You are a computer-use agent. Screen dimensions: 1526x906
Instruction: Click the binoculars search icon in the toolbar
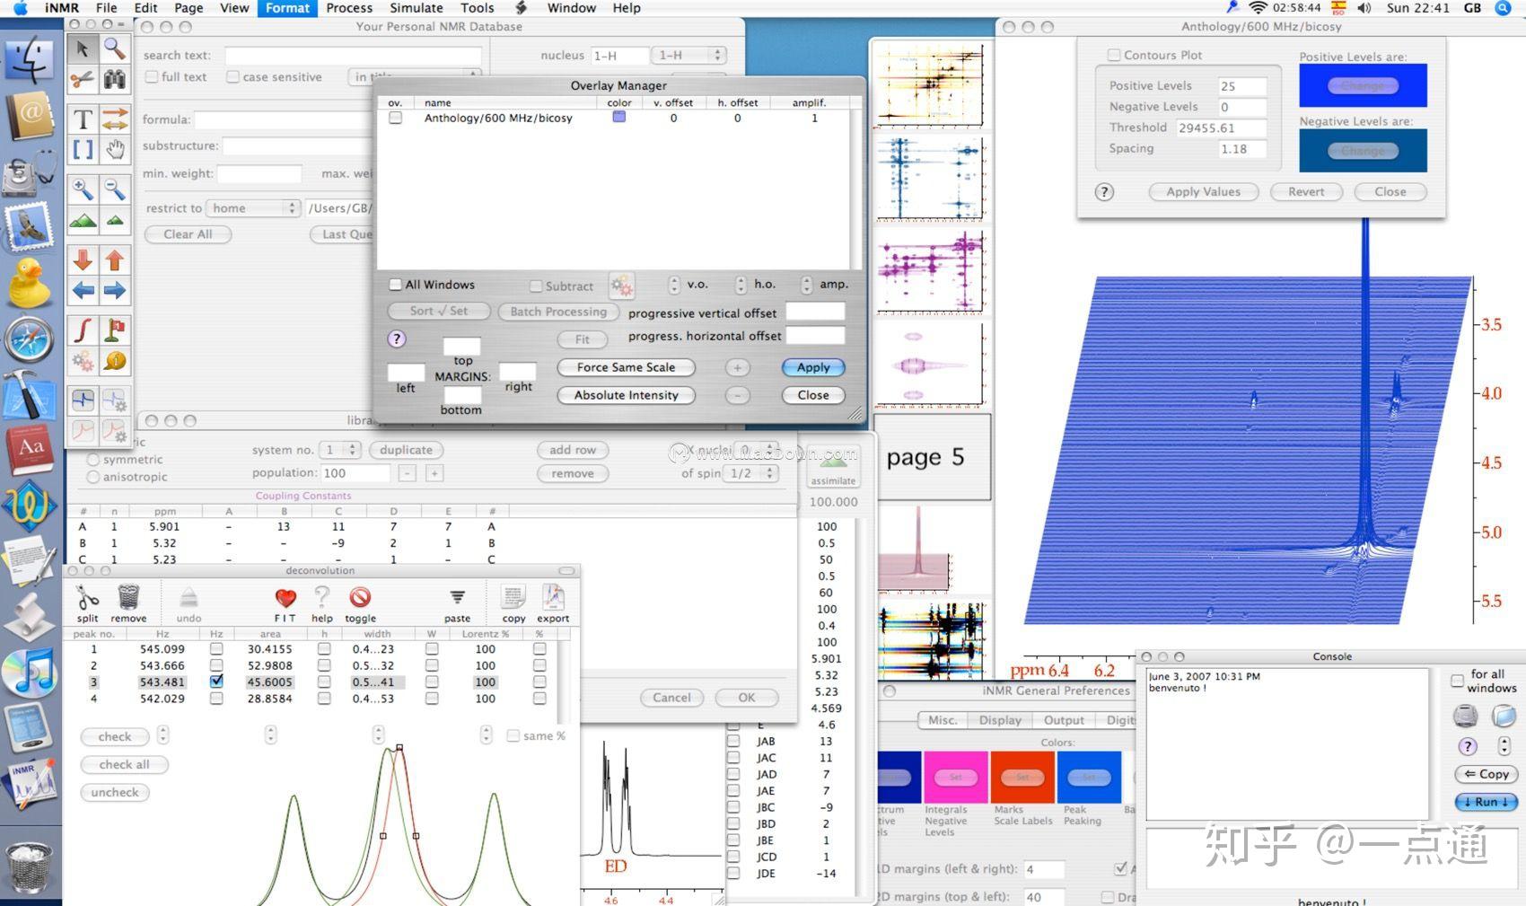coord(116,80)
